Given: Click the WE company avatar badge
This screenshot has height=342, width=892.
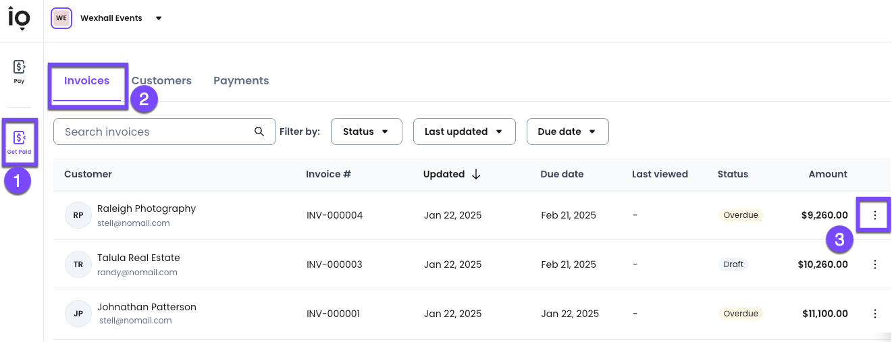Looking at the screenshot, I should pyautogui.click(x=61, y=18).
